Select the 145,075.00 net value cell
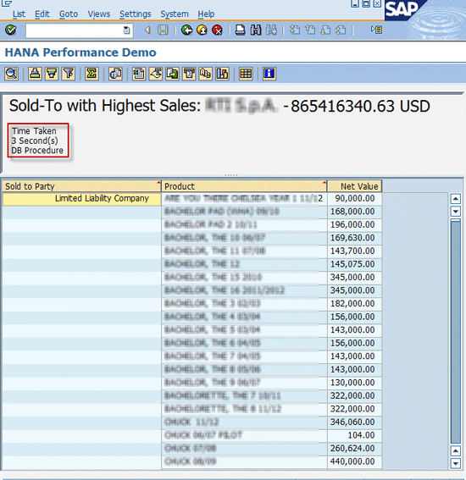 [x=355, y=264]
